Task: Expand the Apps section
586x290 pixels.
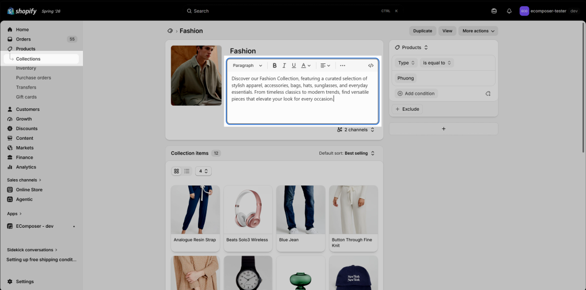Action: pyautogui.click(x=14, y=214)
